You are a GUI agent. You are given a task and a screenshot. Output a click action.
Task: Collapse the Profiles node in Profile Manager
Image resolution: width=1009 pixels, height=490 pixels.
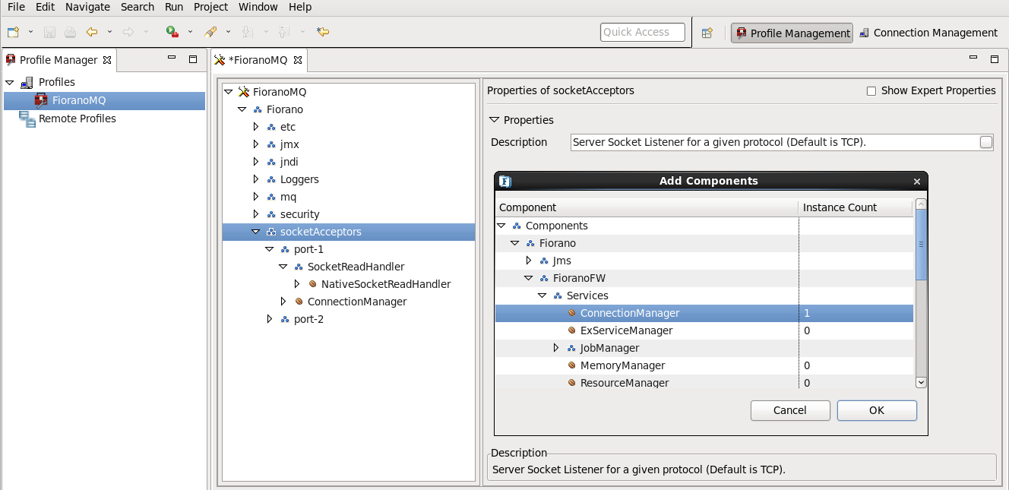(x=10, y=82)
